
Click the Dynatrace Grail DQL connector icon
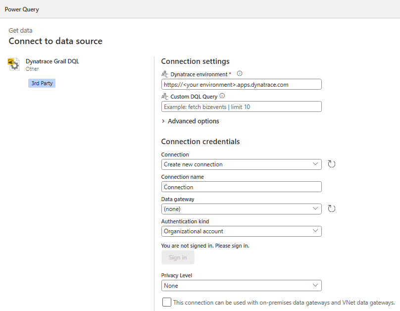[x=13, y=64]
